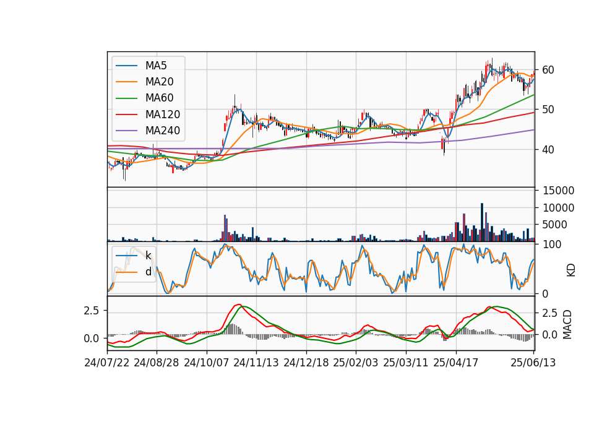Click the volume axis value 10000
This screenshot has width=594, height=427.
[558, 208]
